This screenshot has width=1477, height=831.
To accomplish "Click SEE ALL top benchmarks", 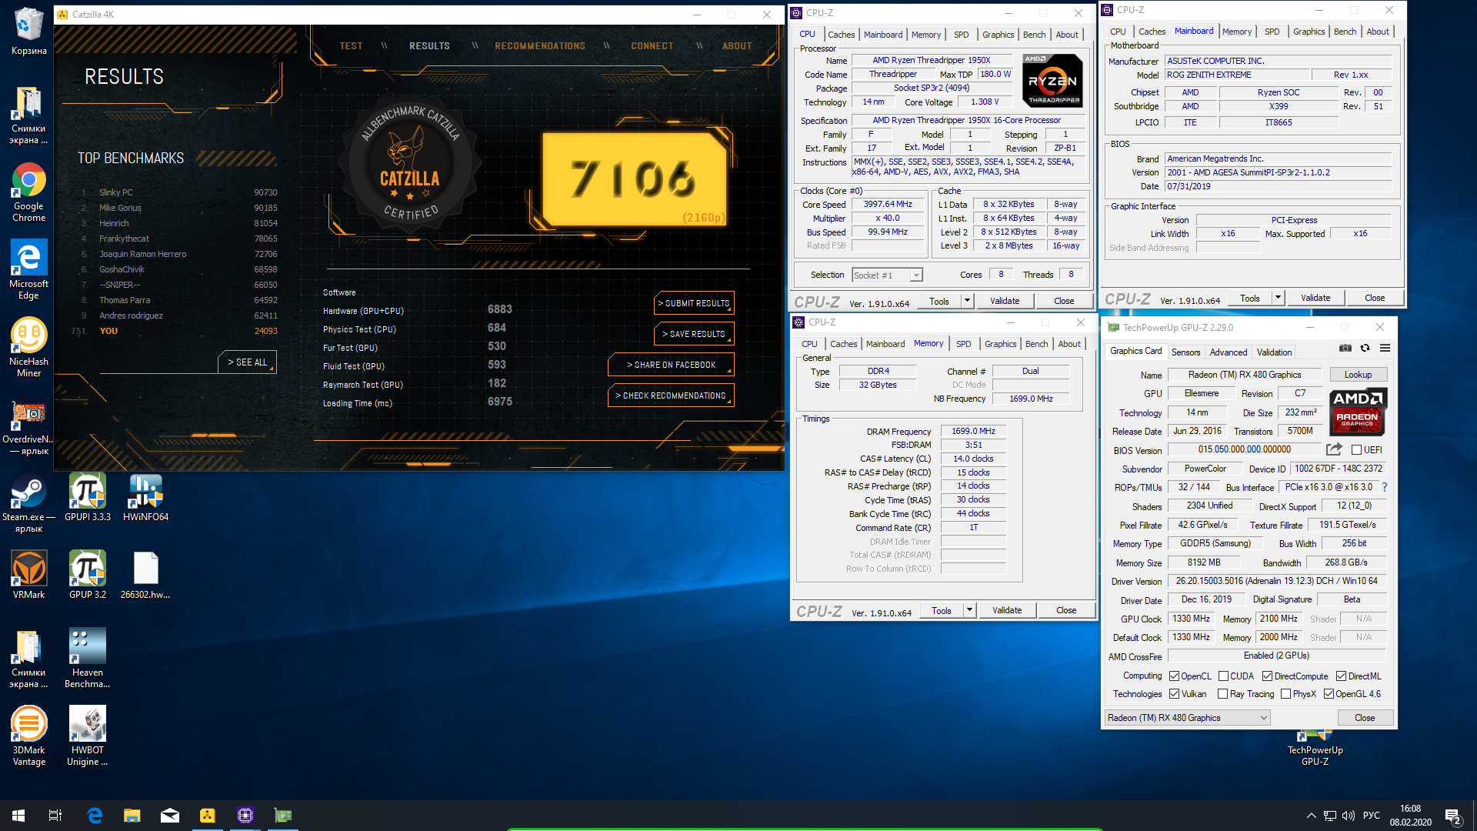I will click(247, 362).
